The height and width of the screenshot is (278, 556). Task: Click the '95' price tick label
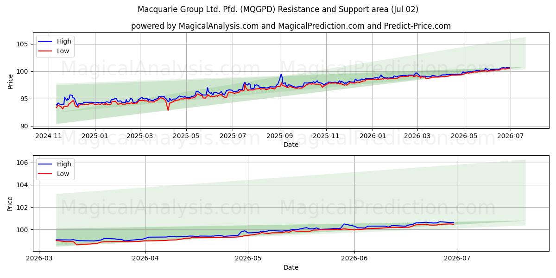[x=24, y=99]
